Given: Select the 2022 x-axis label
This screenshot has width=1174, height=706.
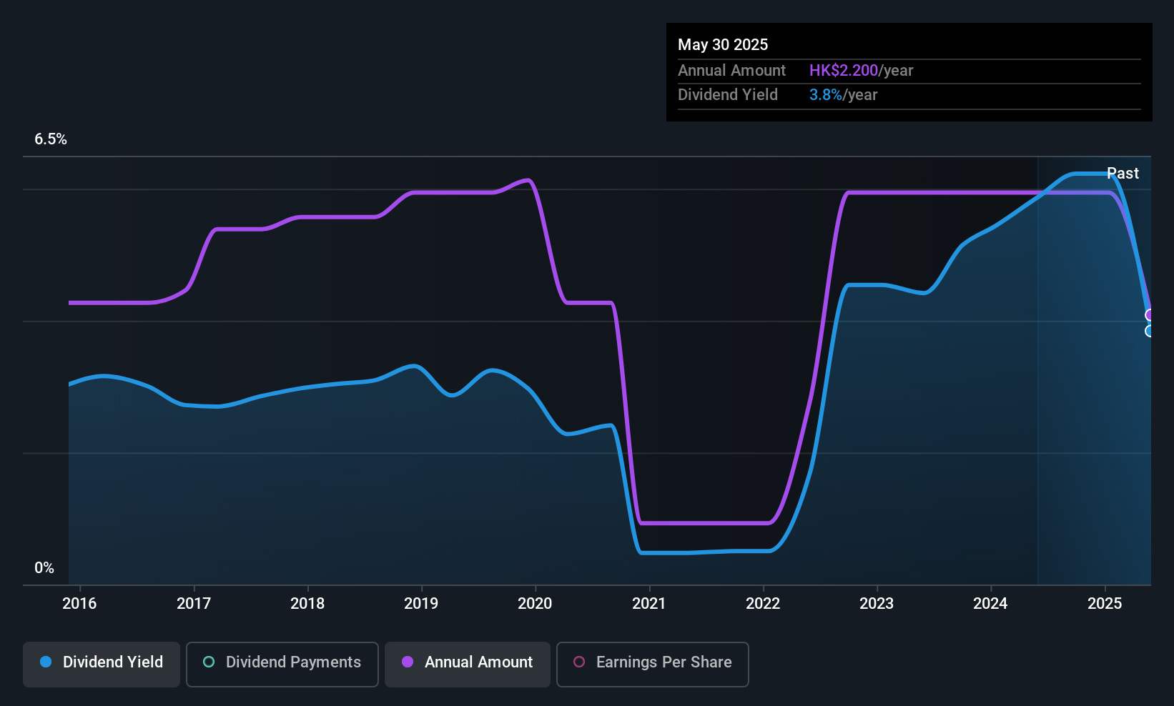Looking at the screenshot, I should [763, 604].
